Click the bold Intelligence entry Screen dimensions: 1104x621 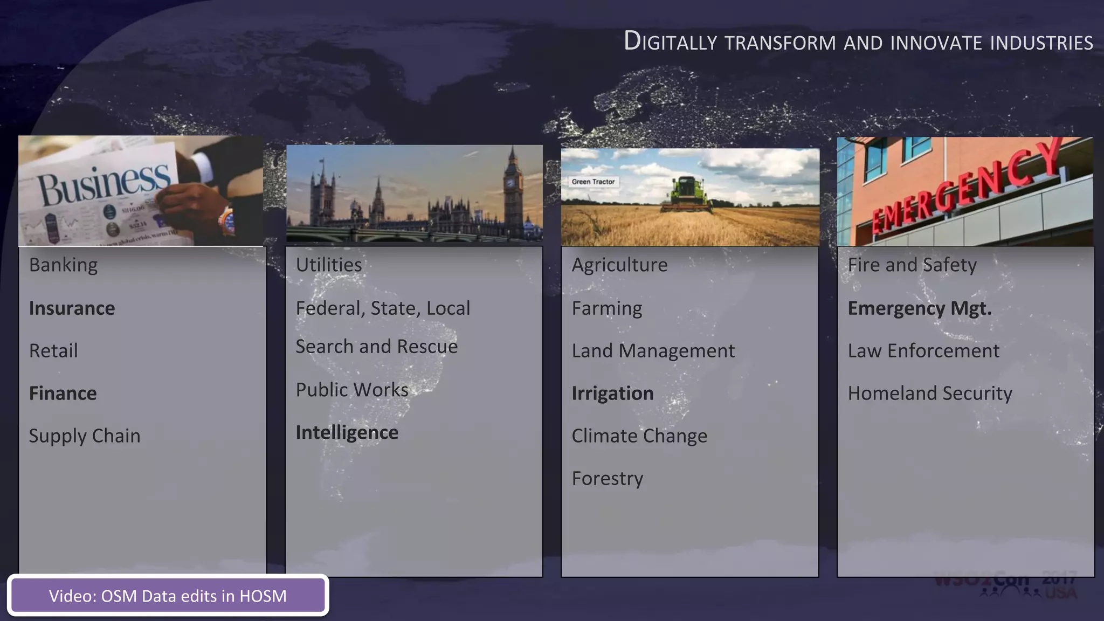(347, 433)
